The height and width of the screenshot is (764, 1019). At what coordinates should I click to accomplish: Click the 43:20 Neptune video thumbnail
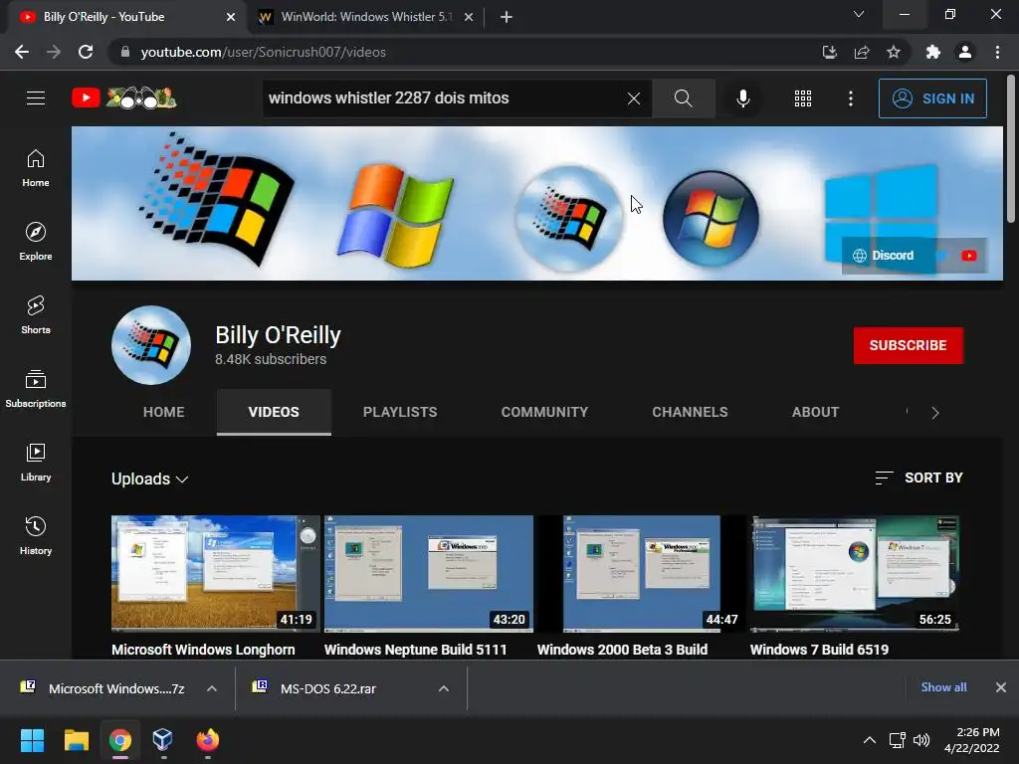tap(429, 574)
